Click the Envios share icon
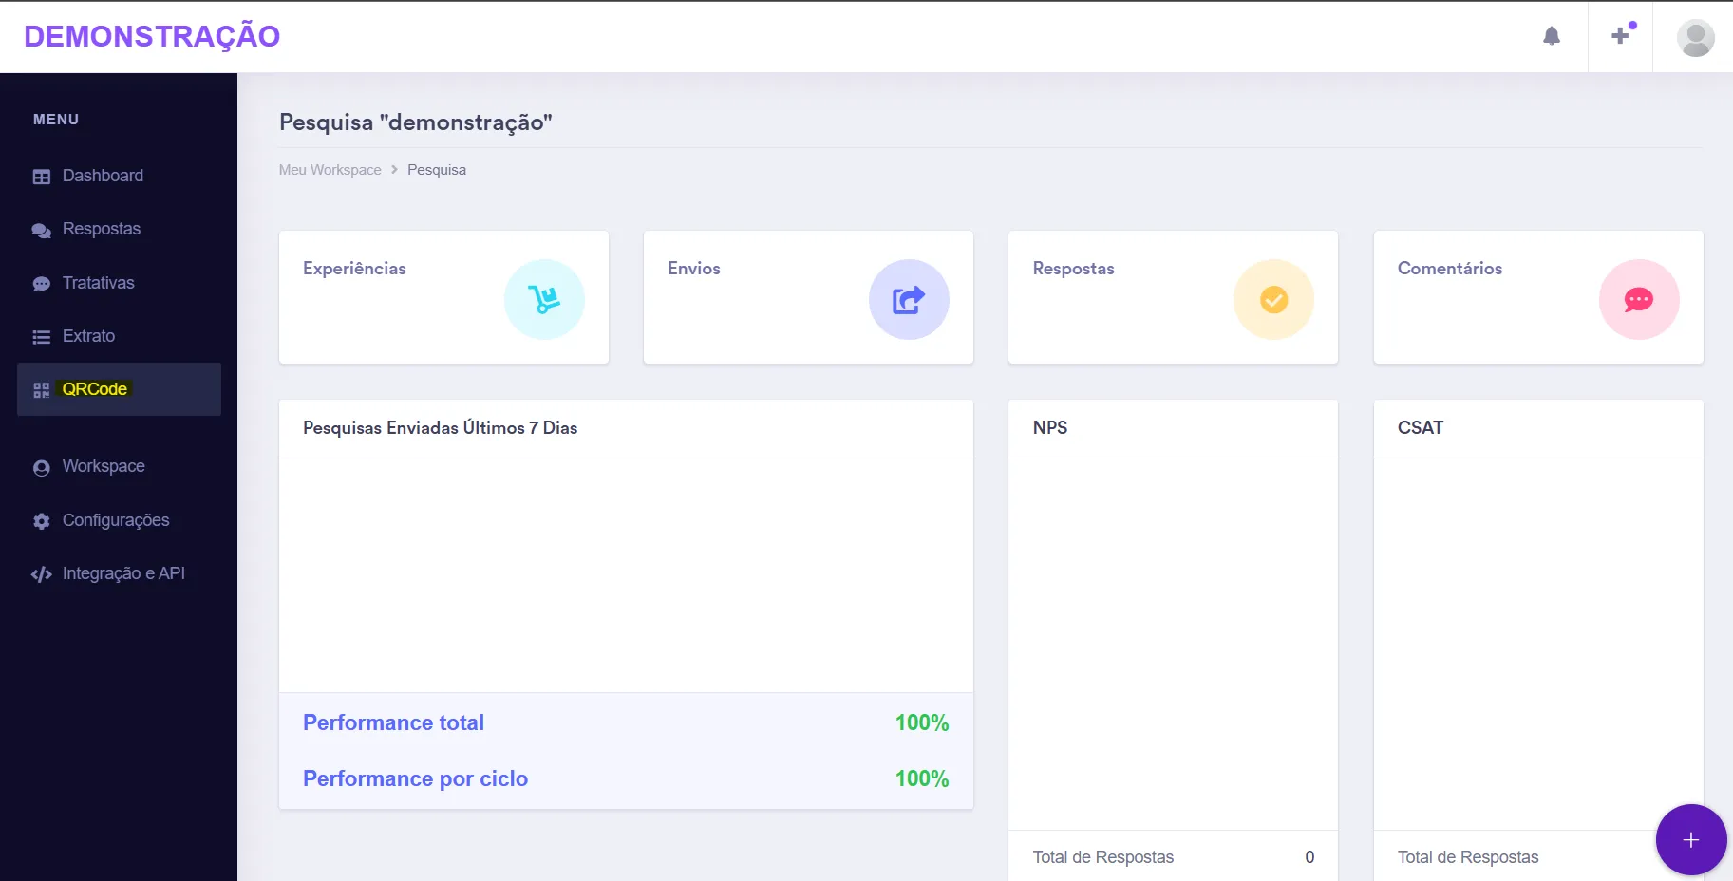The image size is (1733, 881). click(909, 299)
